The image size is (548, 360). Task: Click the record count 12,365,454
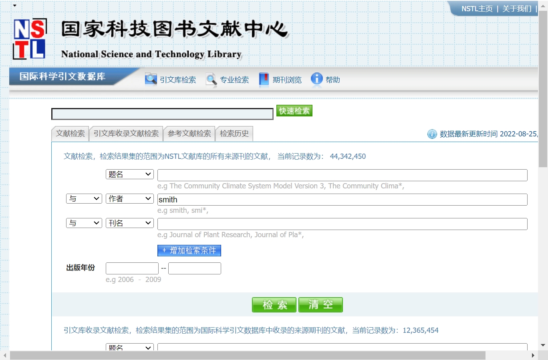pyautogui.click(x=421, y=330)
